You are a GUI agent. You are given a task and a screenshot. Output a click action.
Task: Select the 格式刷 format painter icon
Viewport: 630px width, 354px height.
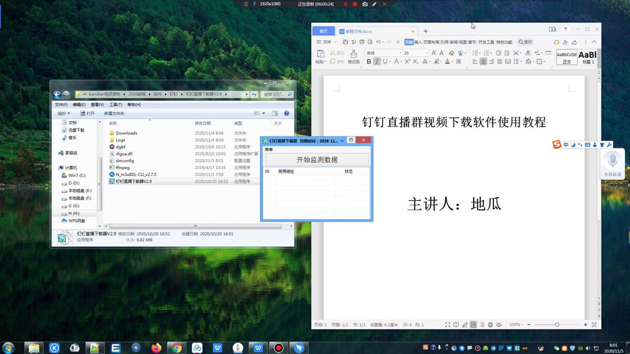353,56
